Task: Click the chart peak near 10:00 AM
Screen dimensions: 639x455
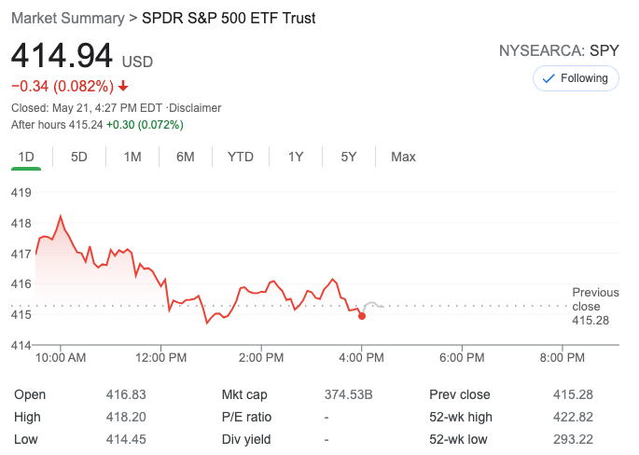Action: 61,216
